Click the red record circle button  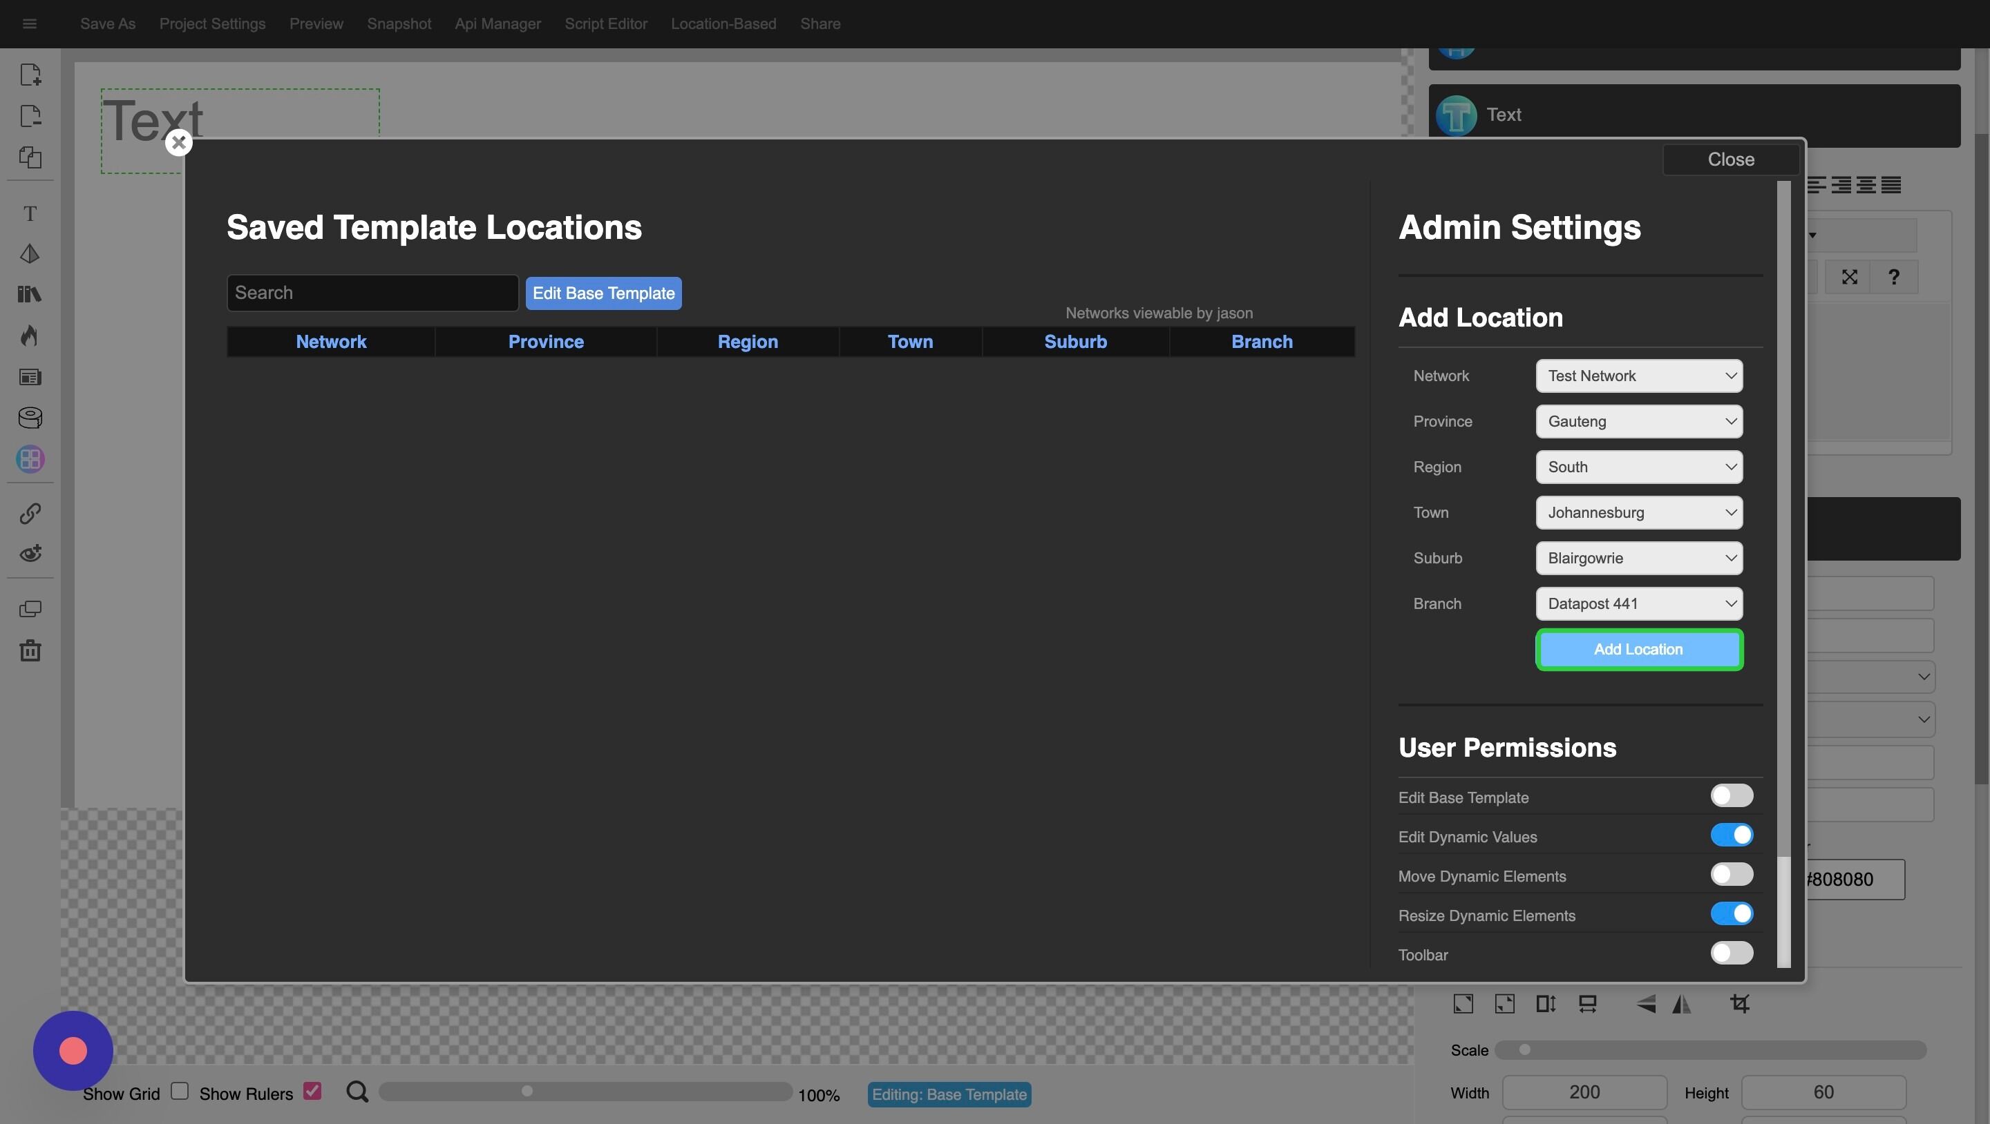point(73,1051)
